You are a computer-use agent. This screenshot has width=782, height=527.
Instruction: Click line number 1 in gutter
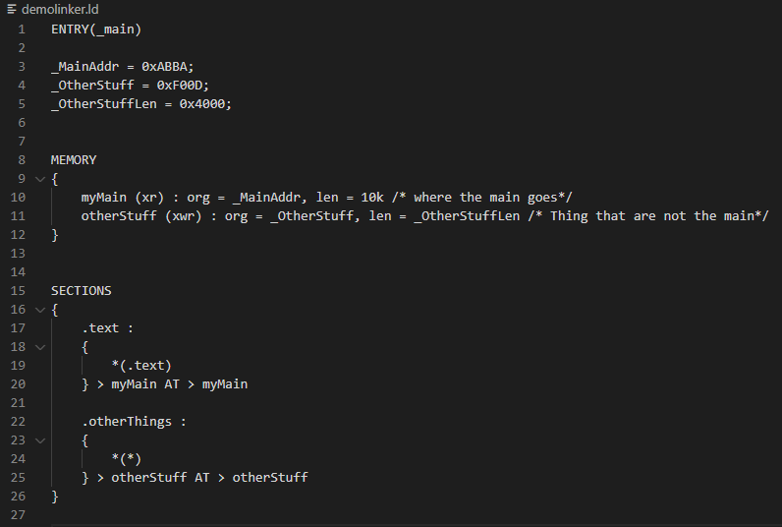click(22, 29)
